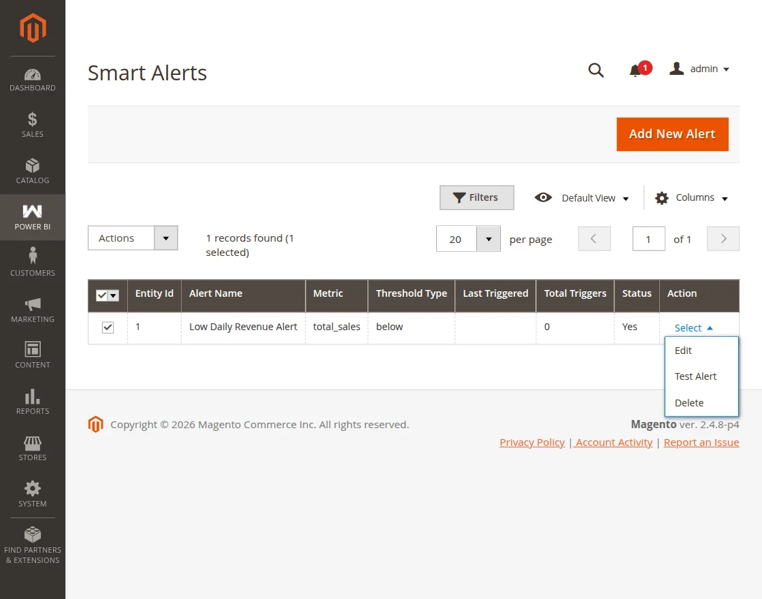
Task: Sort by Alert Name column
Action: pyautogui.click(x=243, y=295)
